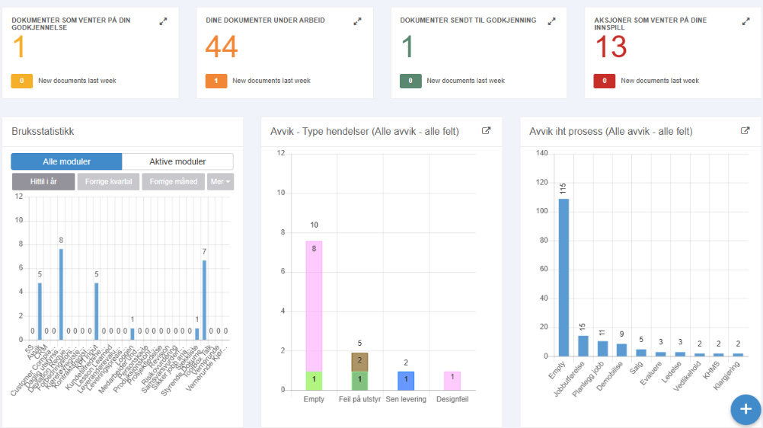Click the red 13 actions count

coord(611,46)
